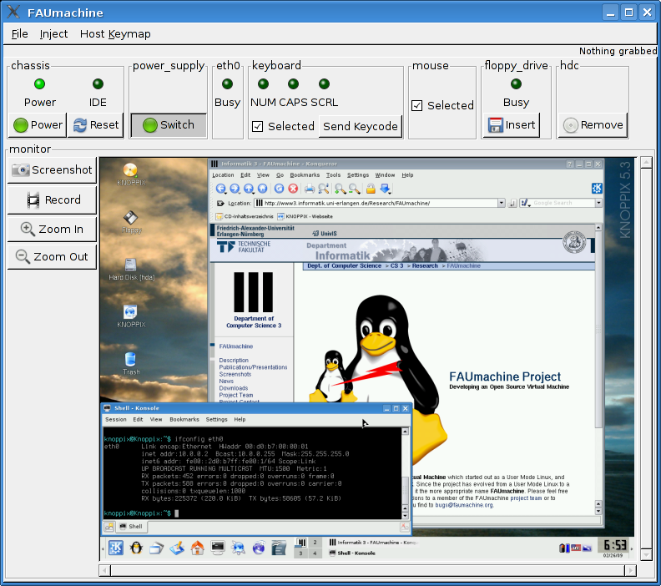The width and height of the screenshot is (661, 586).
Task: Click the monitor's horizontal scrollbar
Action: [367, 571]
